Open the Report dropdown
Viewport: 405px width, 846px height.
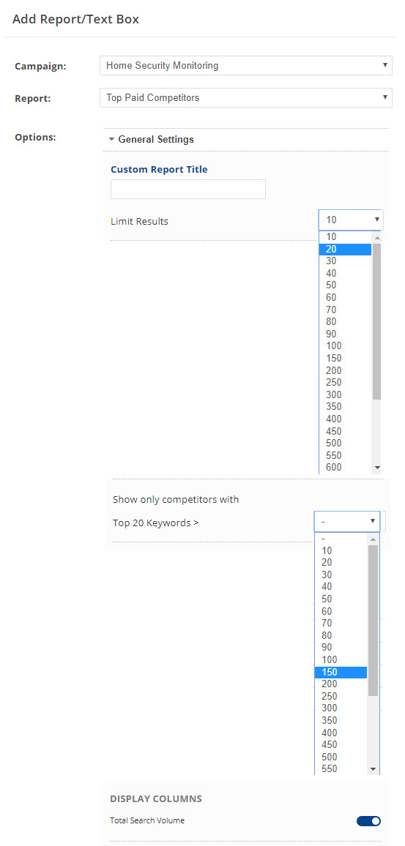click(245, 97)
